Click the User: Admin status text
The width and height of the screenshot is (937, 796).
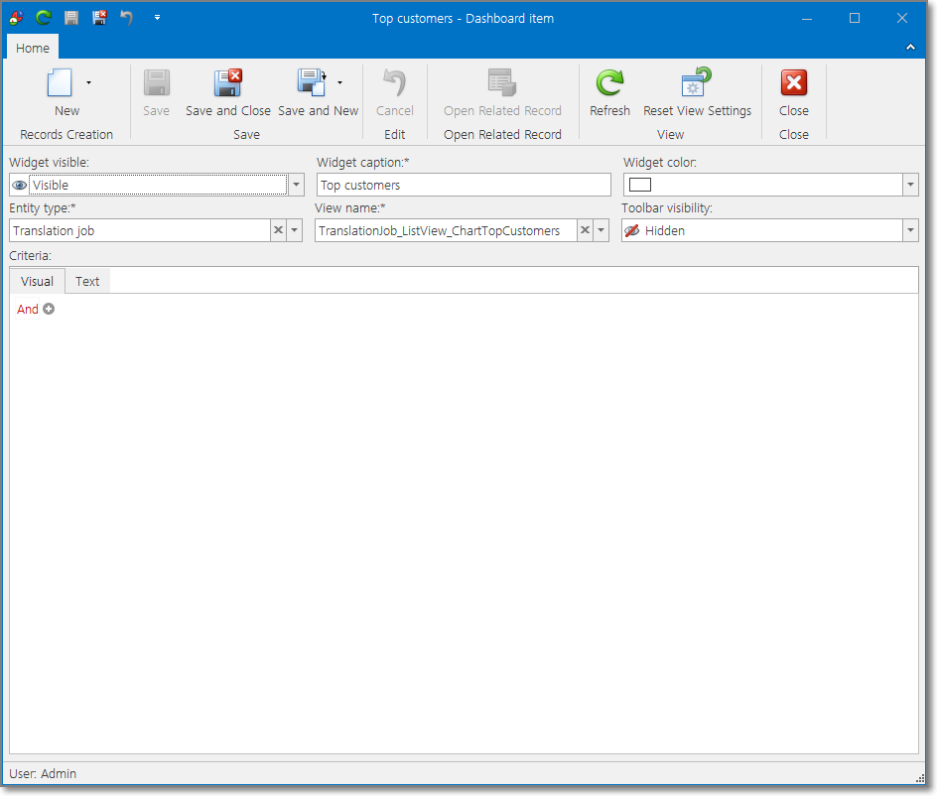(43, 773)
